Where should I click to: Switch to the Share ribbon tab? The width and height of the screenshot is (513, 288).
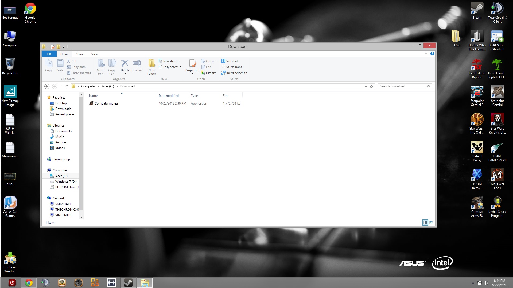[80, 54]
